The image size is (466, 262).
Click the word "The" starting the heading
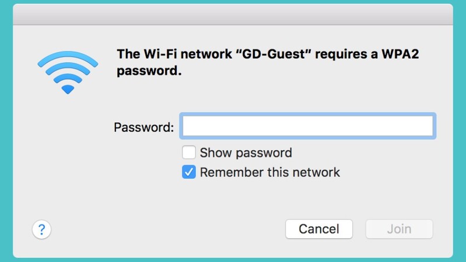128,54
